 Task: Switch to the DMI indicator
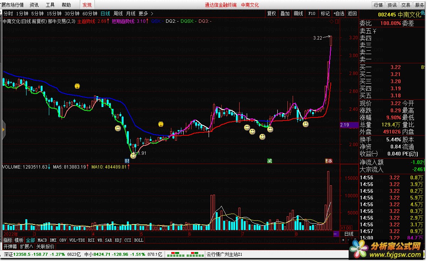click(x=53, y=240)
